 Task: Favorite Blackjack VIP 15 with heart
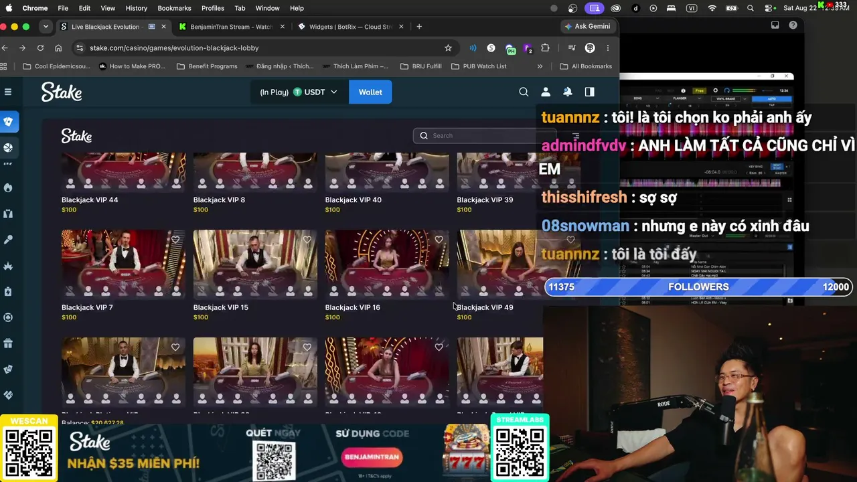pyautogui.click(x=307, y=240)
